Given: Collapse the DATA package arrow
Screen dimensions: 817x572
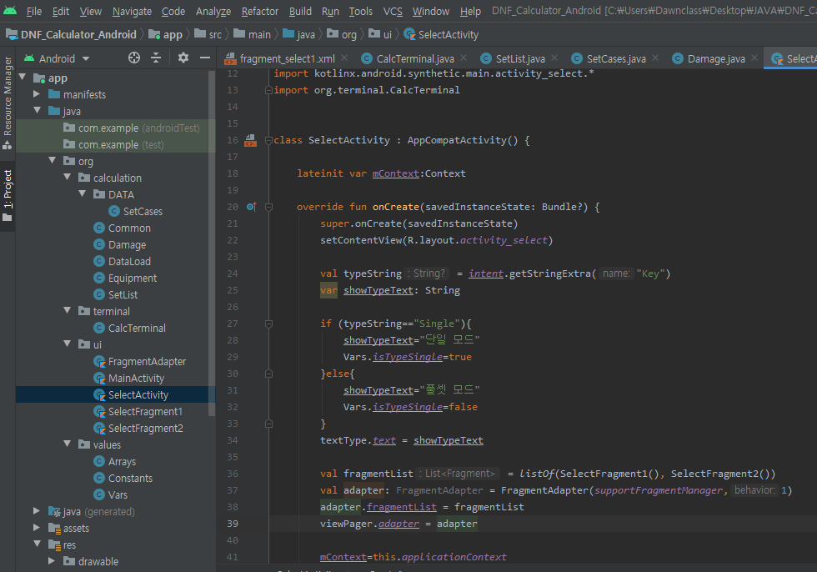Looking at the screenshot, I should click(83, 193).
